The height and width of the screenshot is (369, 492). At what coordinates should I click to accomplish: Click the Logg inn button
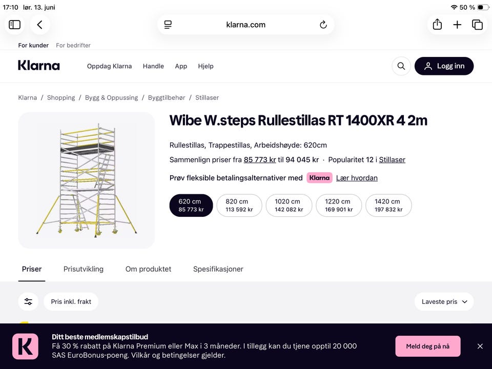444,66
